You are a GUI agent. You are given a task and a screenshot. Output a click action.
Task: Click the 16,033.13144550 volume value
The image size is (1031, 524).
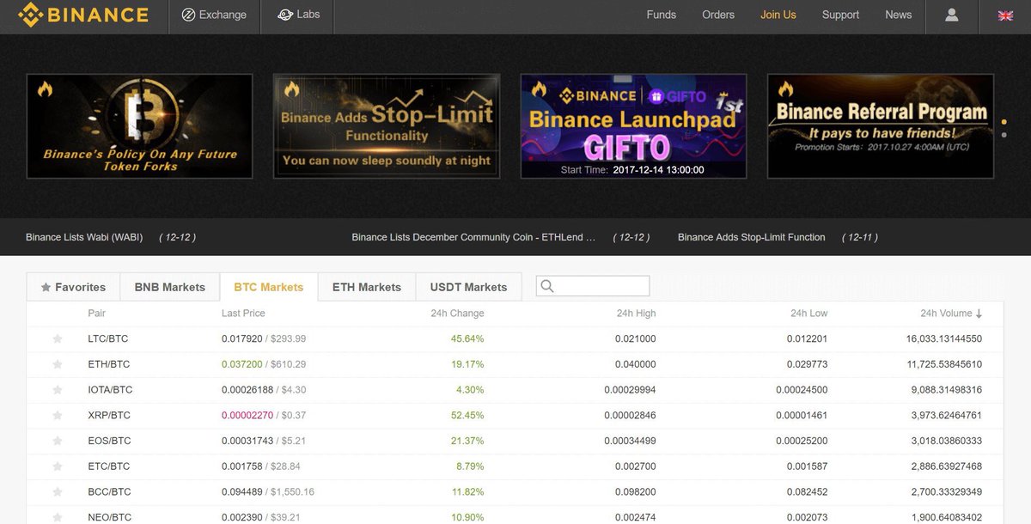pos(943,339)
